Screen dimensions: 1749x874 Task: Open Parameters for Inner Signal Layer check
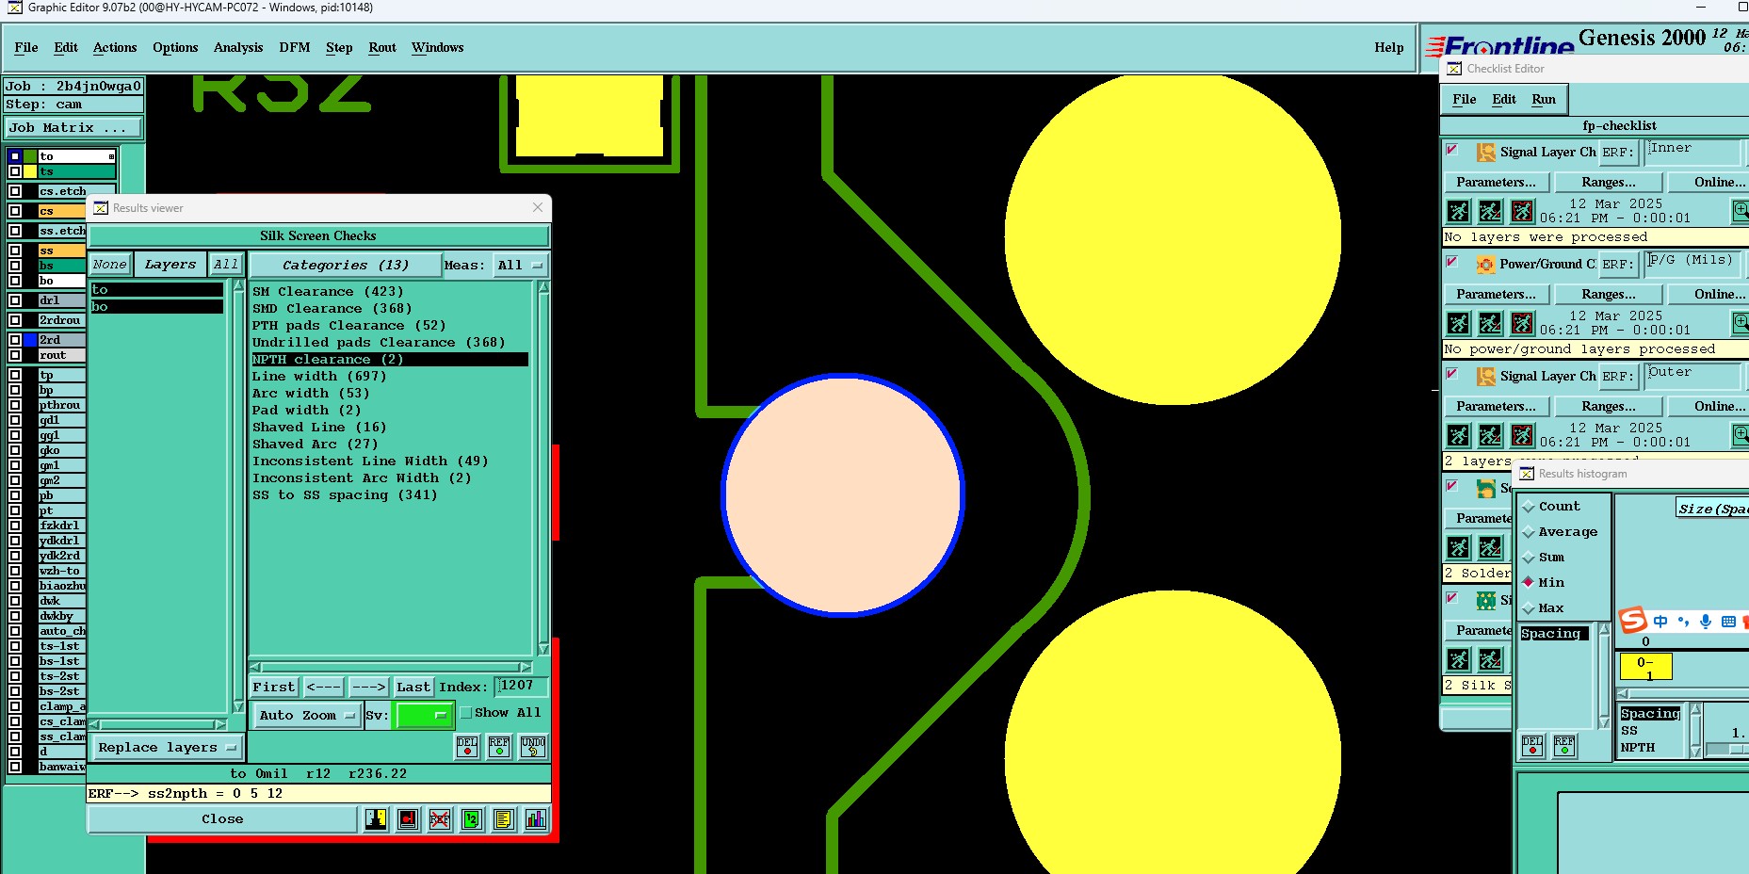(x=1496, y=183)
